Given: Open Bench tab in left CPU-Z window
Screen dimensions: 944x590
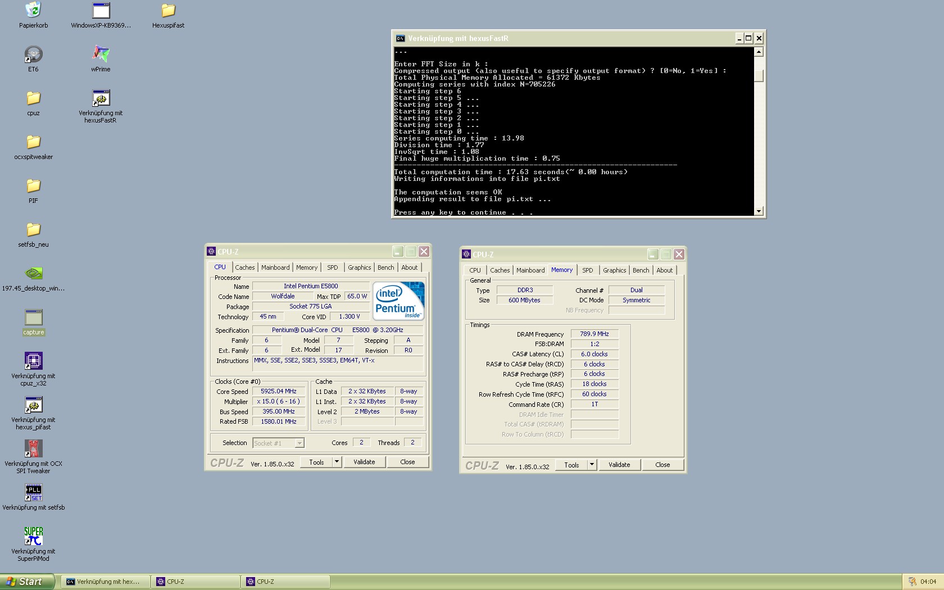Looking at the screenshot, I should (386, 267).
